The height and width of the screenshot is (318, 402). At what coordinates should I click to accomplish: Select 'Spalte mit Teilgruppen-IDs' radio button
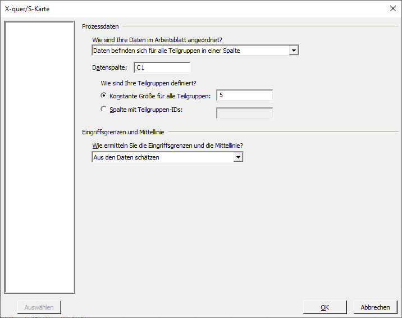[103, 109]
